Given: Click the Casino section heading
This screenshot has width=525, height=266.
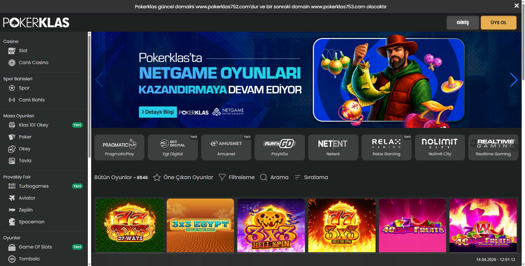Looking at the screenshot, I should 11,41.
